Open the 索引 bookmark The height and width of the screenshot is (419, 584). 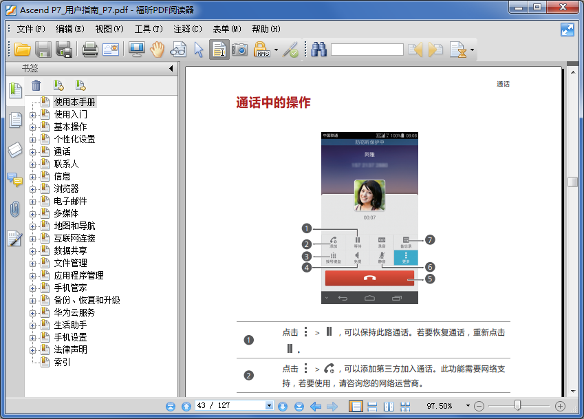point(62,362)
